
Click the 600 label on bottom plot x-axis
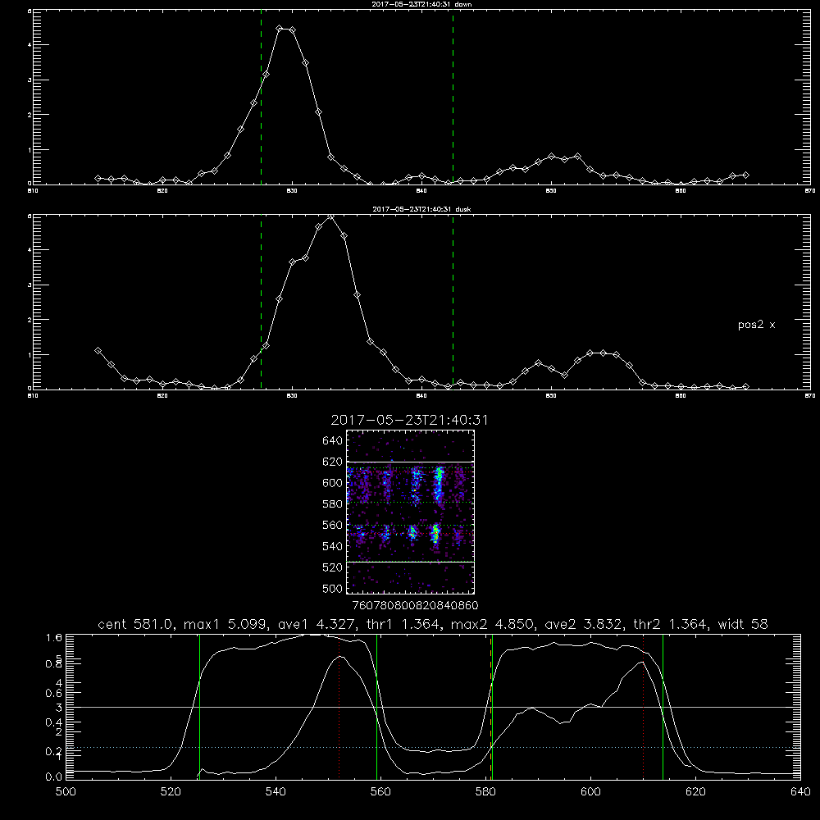tap(590, 792)
